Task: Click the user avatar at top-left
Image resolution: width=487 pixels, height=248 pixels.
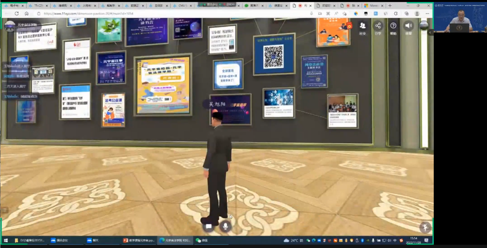Action: (x=10, y=25)
